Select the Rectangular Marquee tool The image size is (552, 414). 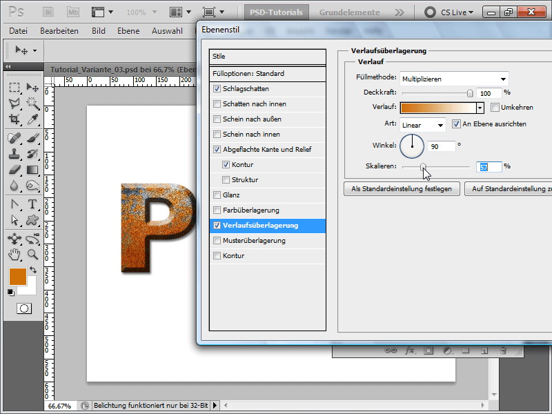[14, 87]
